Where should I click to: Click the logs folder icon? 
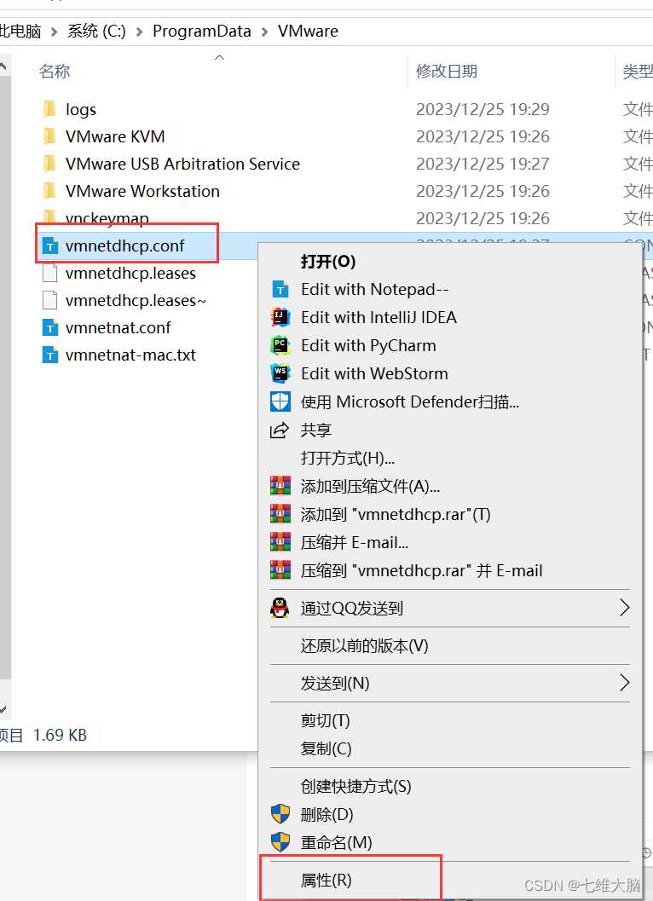click(x=50, y=109)
